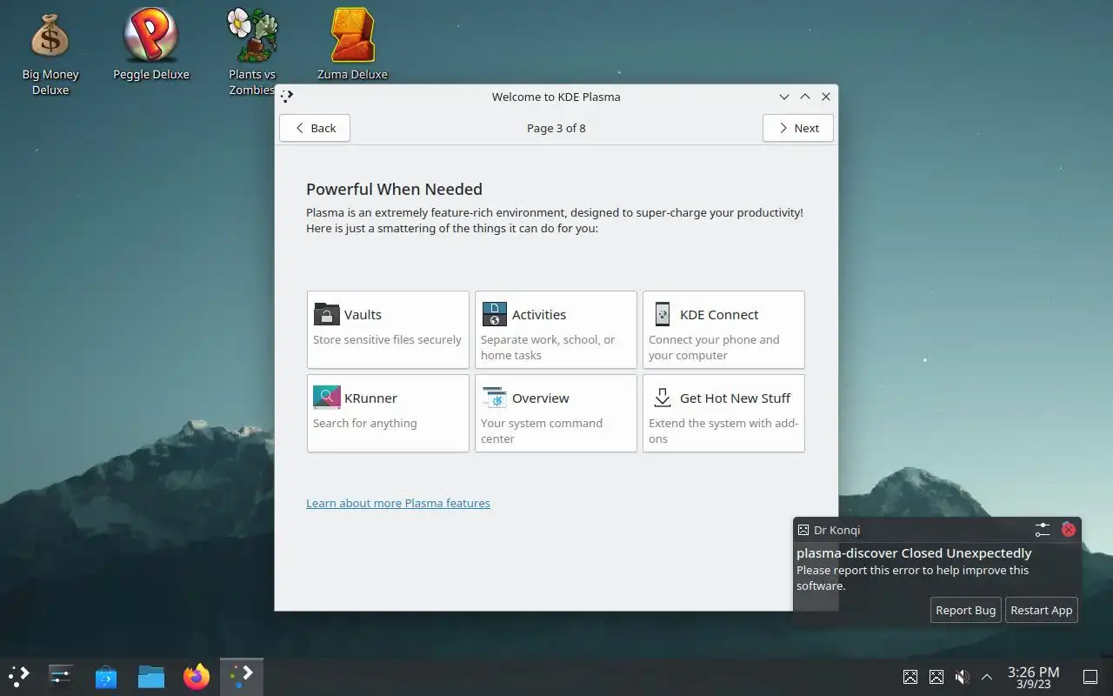Screen dimensions: 1113x696
Task: Click the Page 3 of 8 label
Action: click(x=556, y=128)
